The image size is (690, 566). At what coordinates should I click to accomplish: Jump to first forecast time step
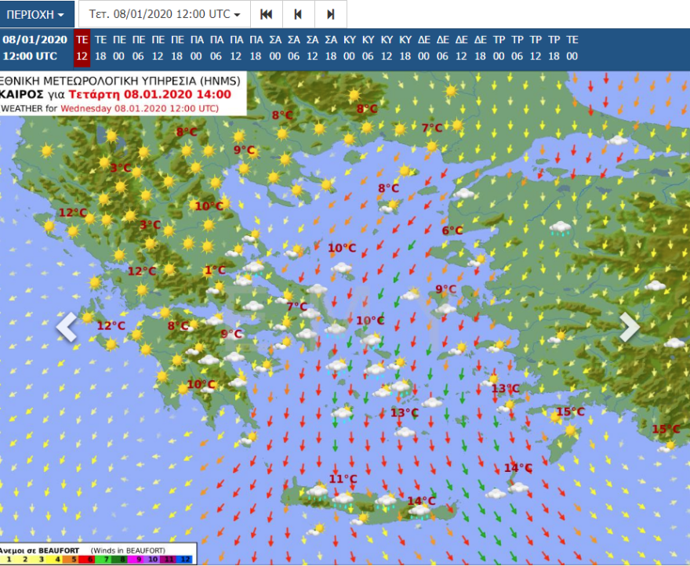266,14
